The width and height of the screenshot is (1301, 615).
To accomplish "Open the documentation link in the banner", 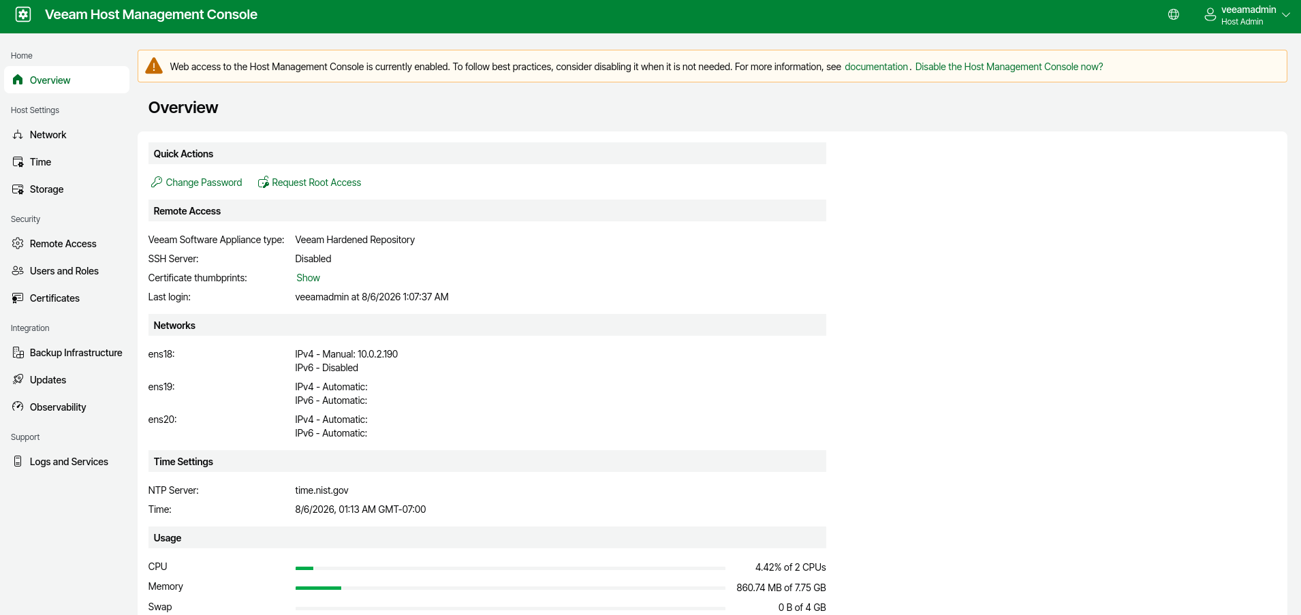I will point(876,67).
